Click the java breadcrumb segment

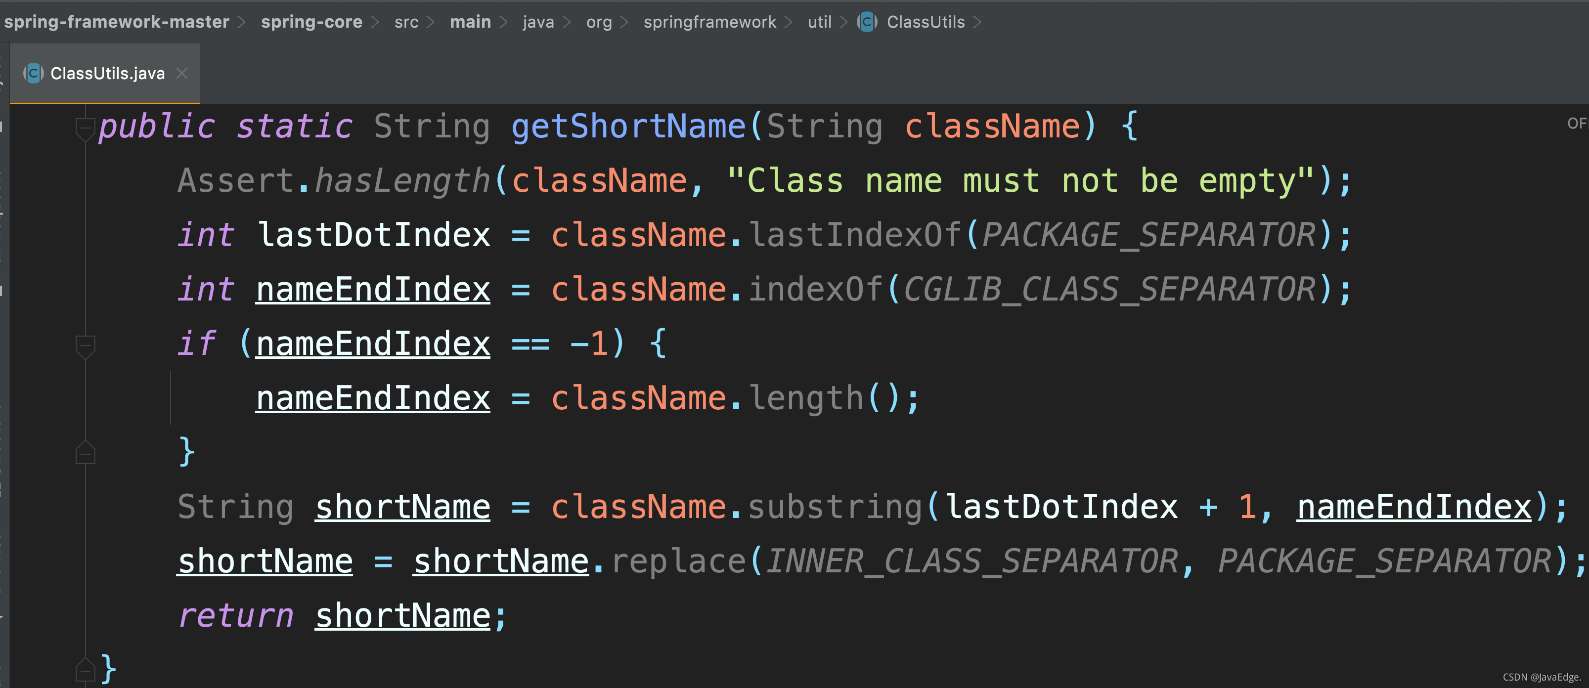point(538,22)
